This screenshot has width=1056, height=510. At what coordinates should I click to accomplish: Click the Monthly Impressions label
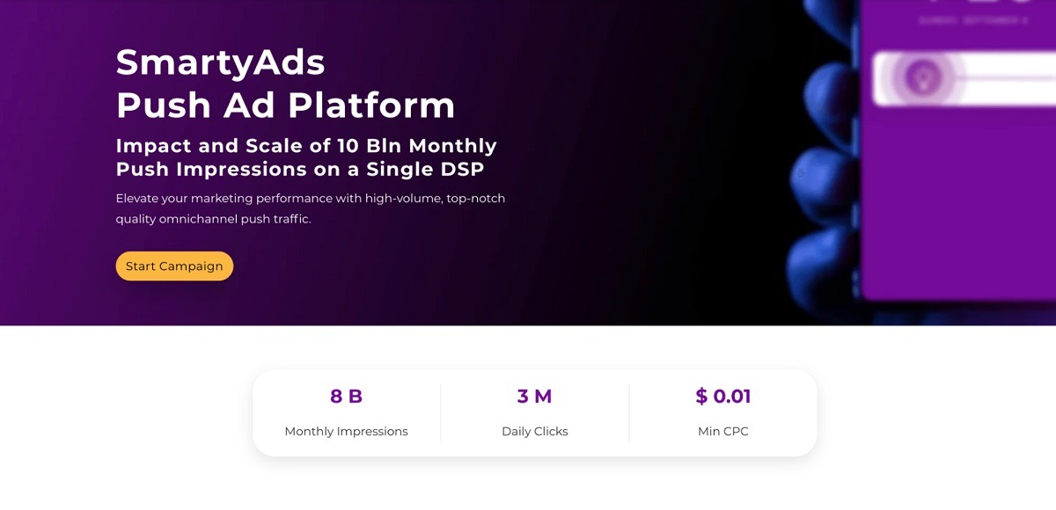346,432
